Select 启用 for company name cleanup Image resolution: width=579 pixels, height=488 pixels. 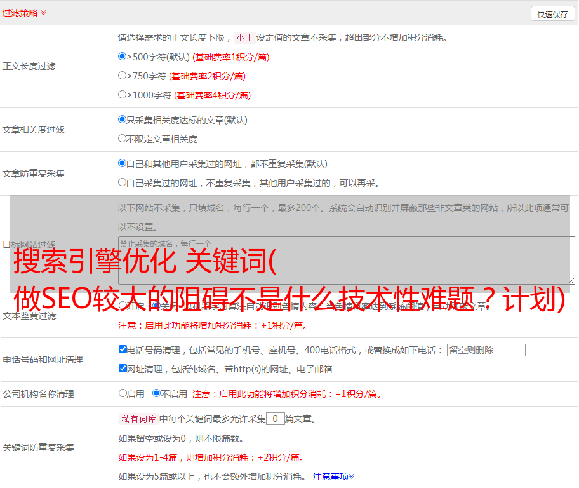[123, 393]
